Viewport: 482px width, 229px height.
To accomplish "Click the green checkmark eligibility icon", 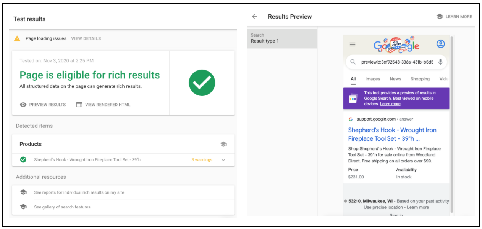I will 202,83.
